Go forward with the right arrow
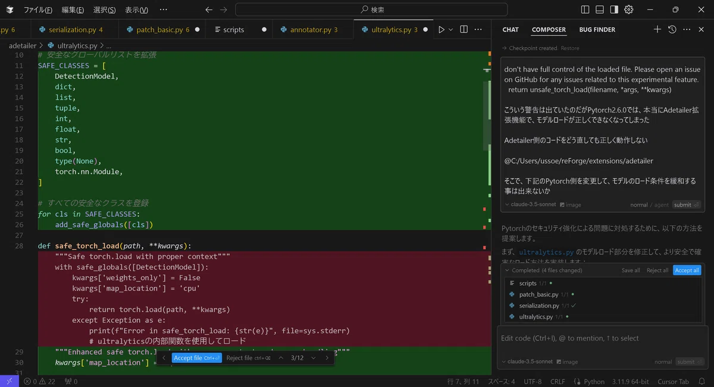This screenshot has width=714, height=387. point(224,10)
